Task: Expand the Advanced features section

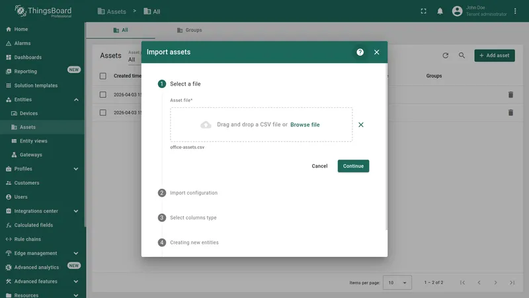Action: click(42, 281)
